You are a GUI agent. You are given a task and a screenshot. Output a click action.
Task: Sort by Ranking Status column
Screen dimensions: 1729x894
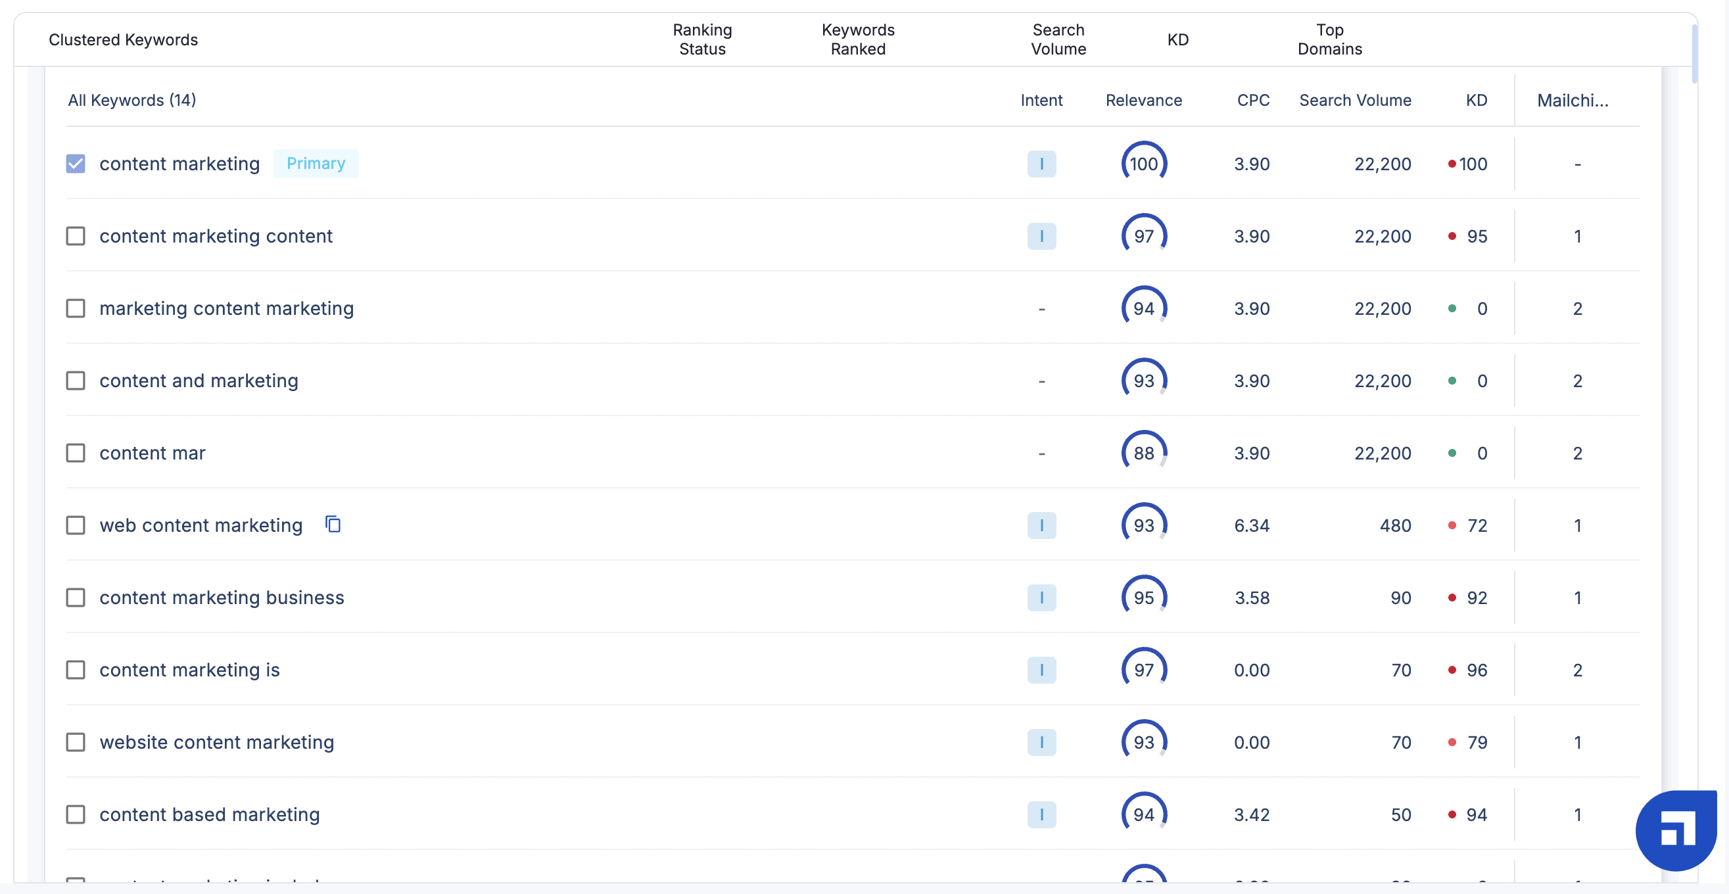tap(703, 39)
